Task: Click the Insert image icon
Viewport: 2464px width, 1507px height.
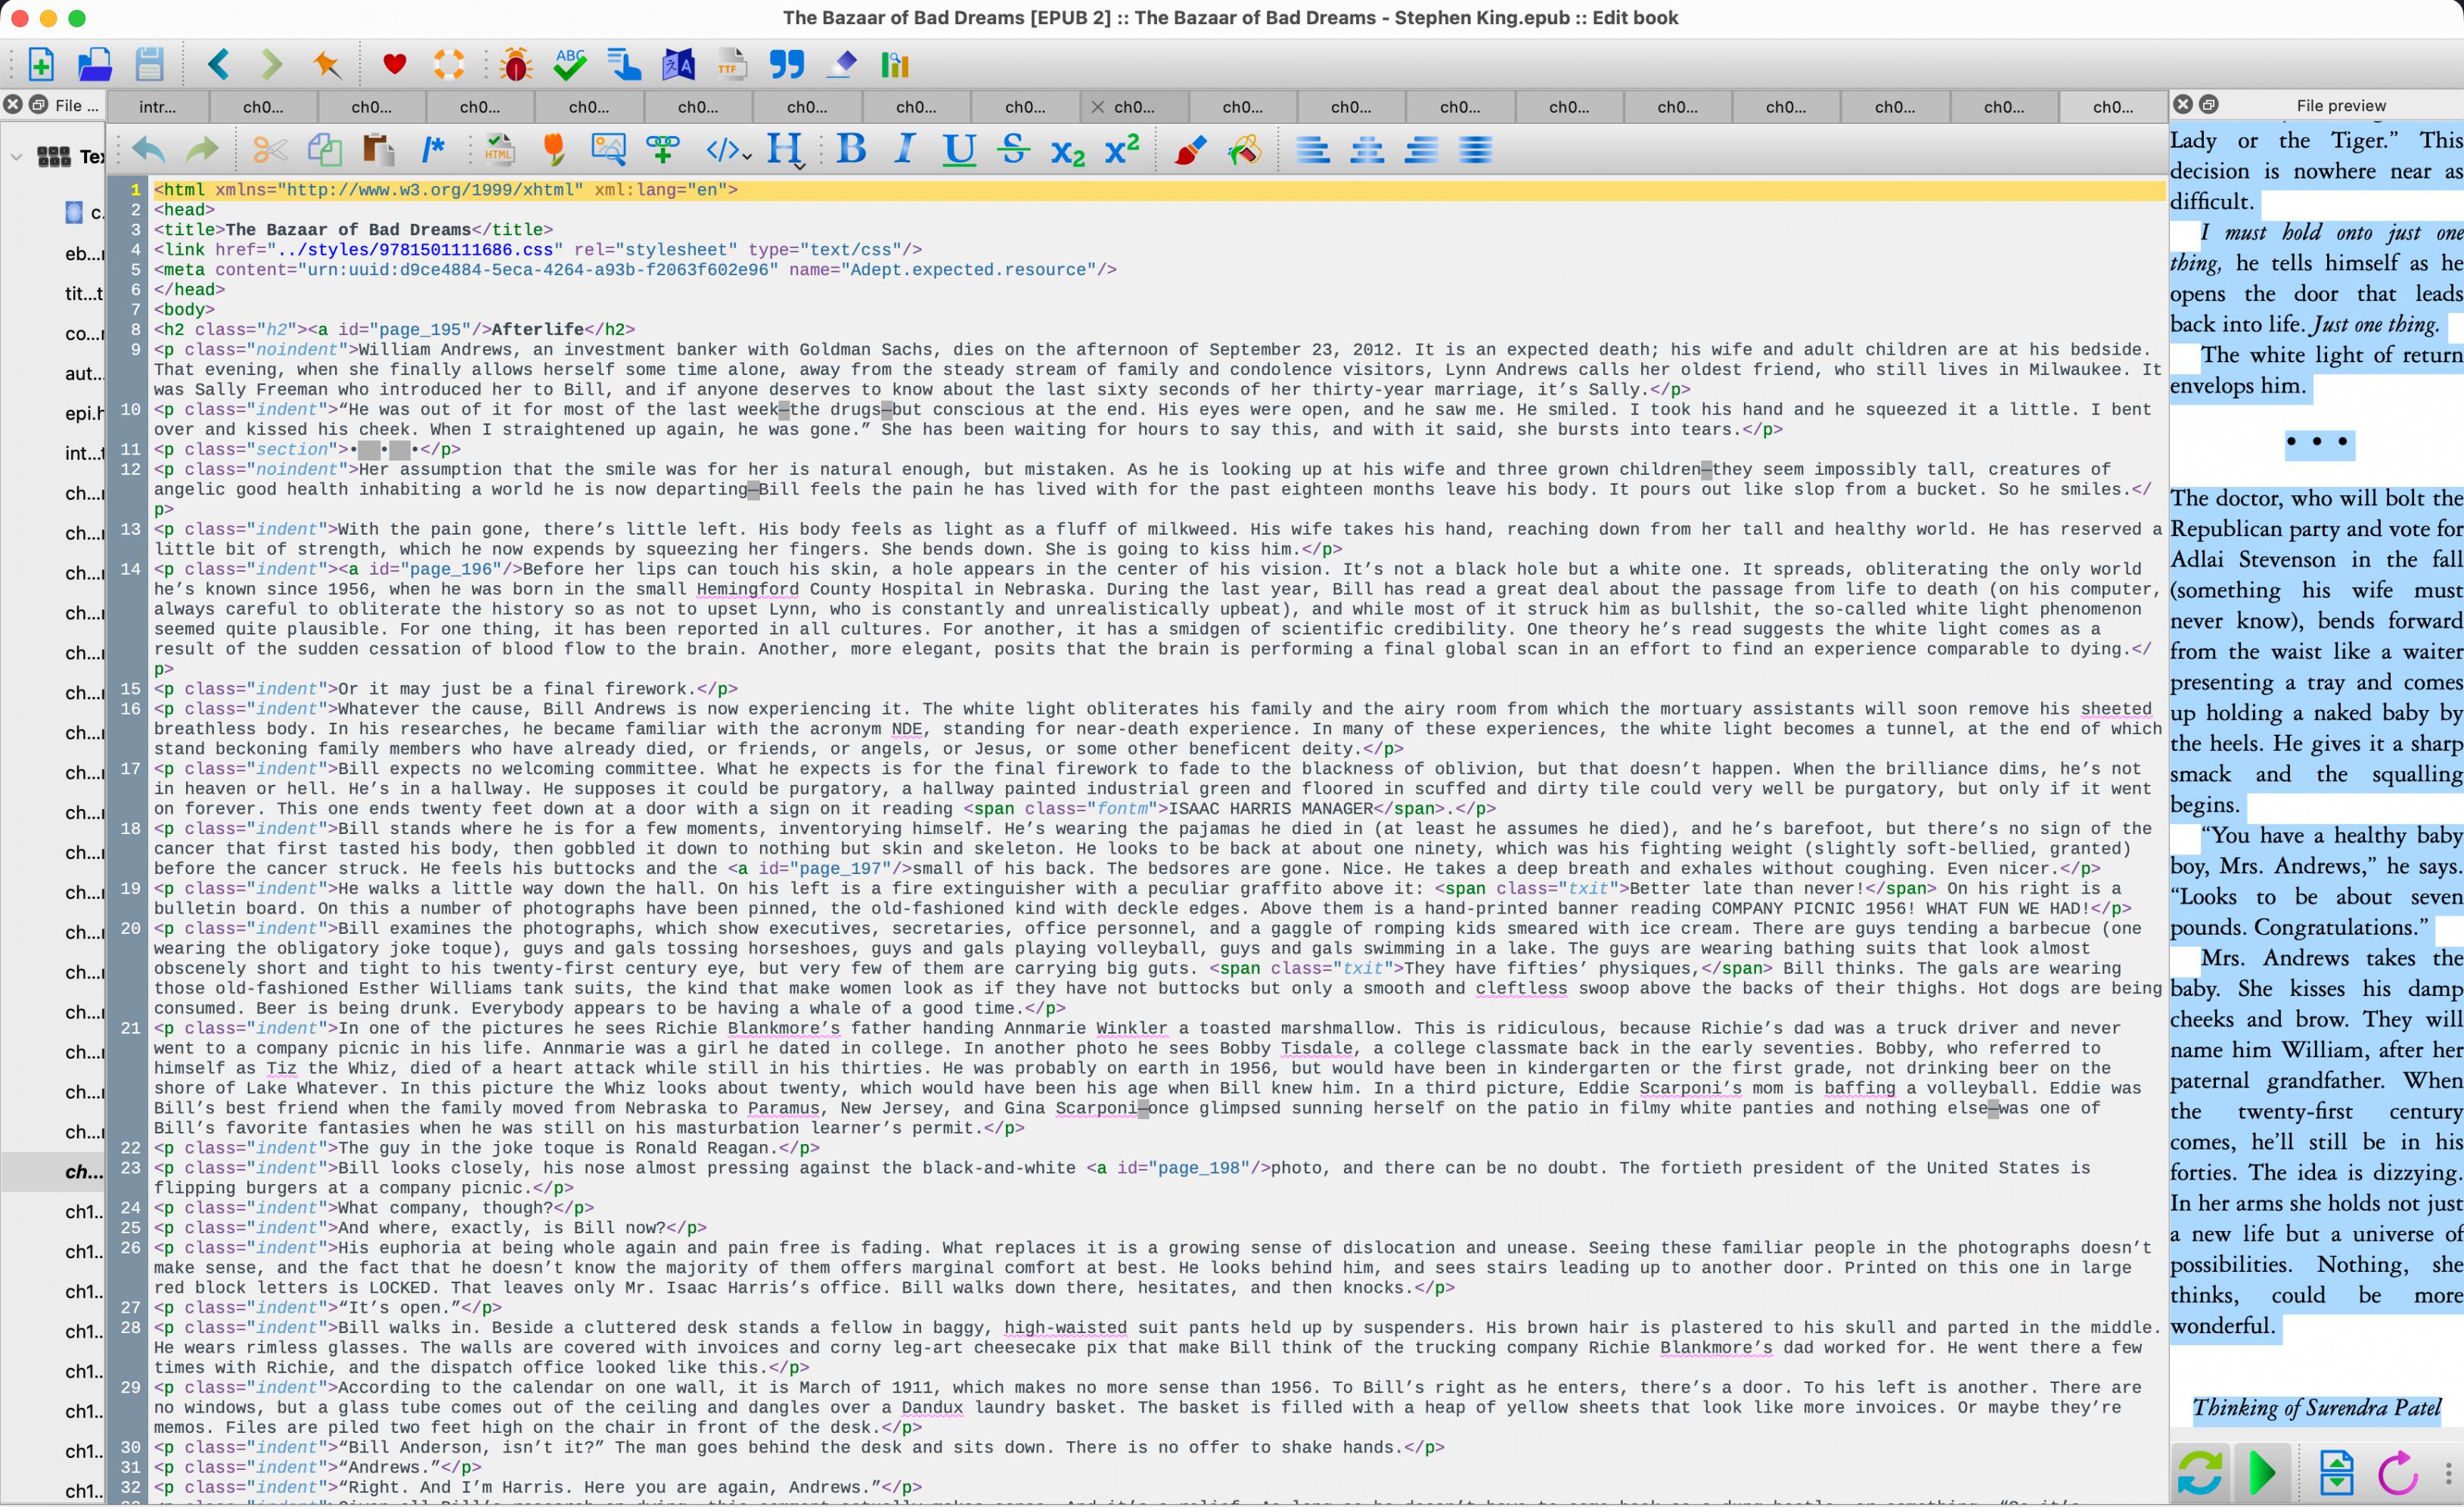Action: (x=608, y=150)
